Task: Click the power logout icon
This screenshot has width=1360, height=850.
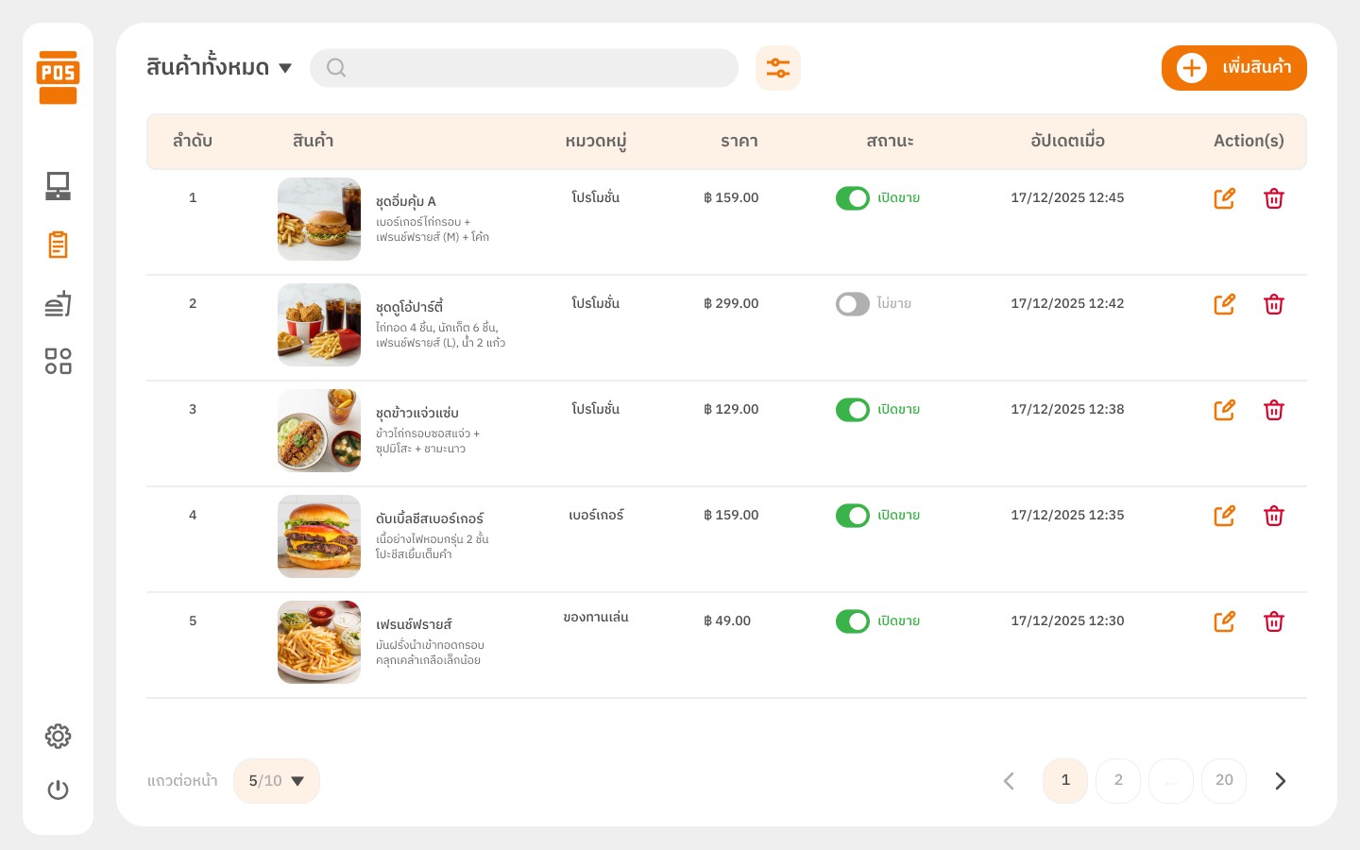Action: coord(58,790)
